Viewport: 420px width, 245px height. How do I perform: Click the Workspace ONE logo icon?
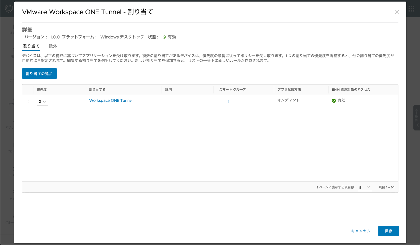(9, 9)
